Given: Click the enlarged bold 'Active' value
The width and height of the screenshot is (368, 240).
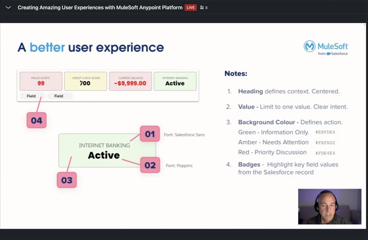Looking at the screenshot, I should (104, 155).
